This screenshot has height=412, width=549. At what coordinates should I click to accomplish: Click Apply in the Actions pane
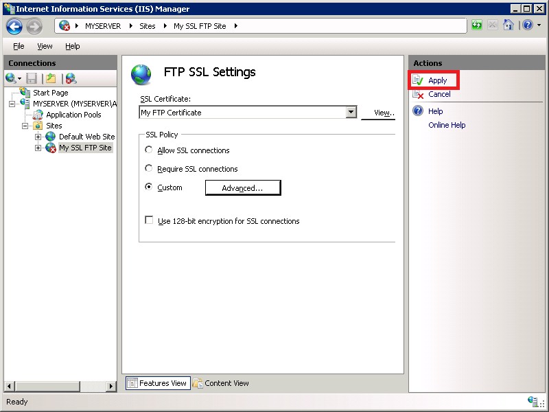pos(438,80)
